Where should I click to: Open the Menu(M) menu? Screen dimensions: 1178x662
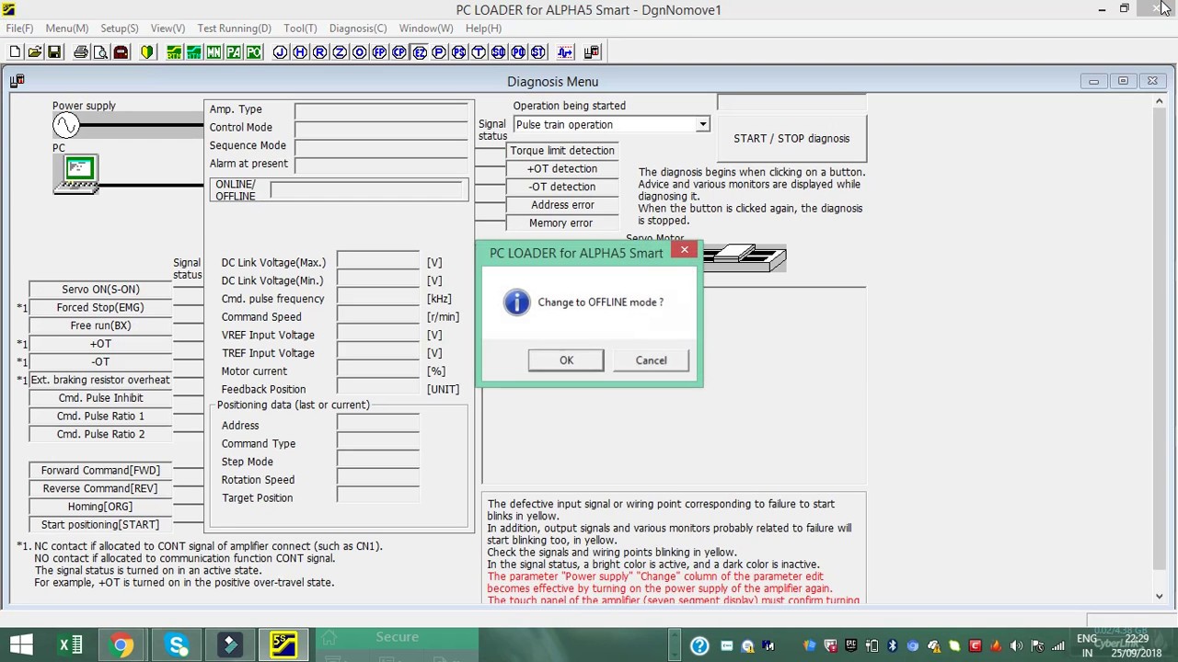point(67,29)
